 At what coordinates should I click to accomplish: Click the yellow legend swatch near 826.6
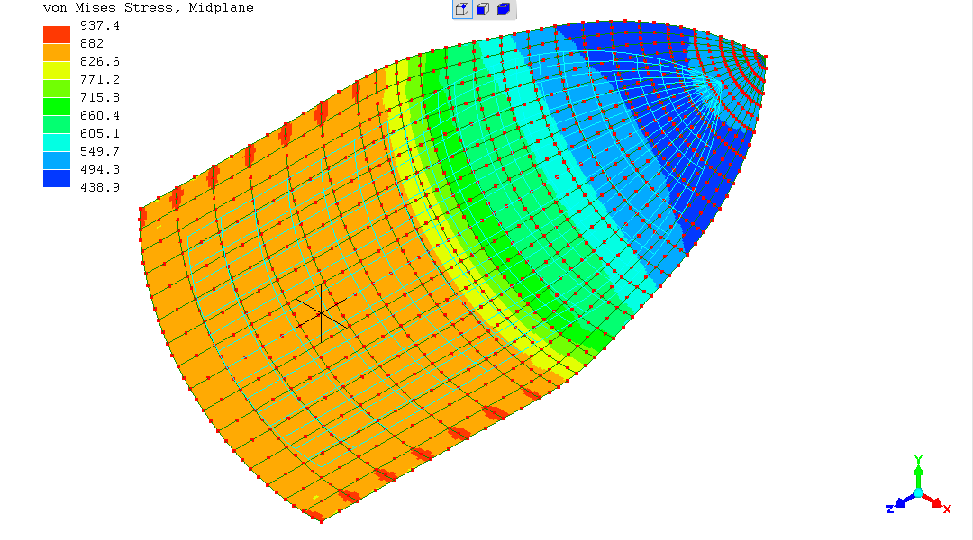(x=57, y=70)
